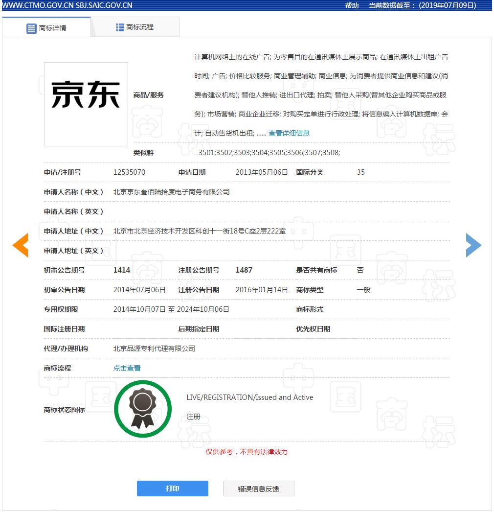
Task: Click the 国际注册日期 field label
Action: (x=64, y=329)
